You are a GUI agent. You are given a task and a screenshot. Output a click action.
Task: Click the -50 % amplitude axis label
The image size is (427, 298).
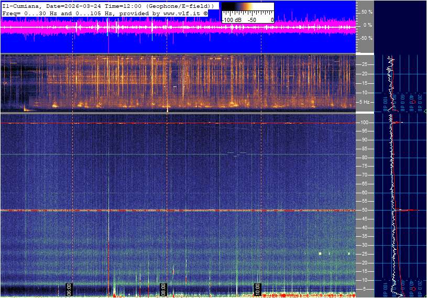click(x=366, y=38)
